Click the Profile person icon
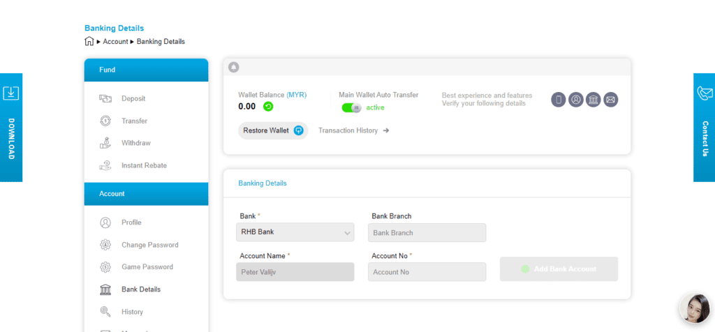Image resolution: width=715 pixels, height=332 pixels. coord(105,222)
